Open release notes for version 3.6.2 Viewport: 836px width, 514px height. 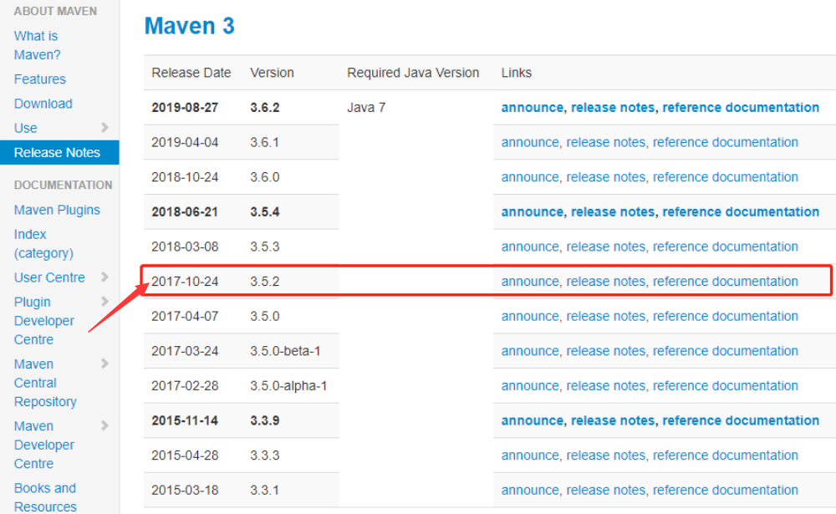point(613,107)
